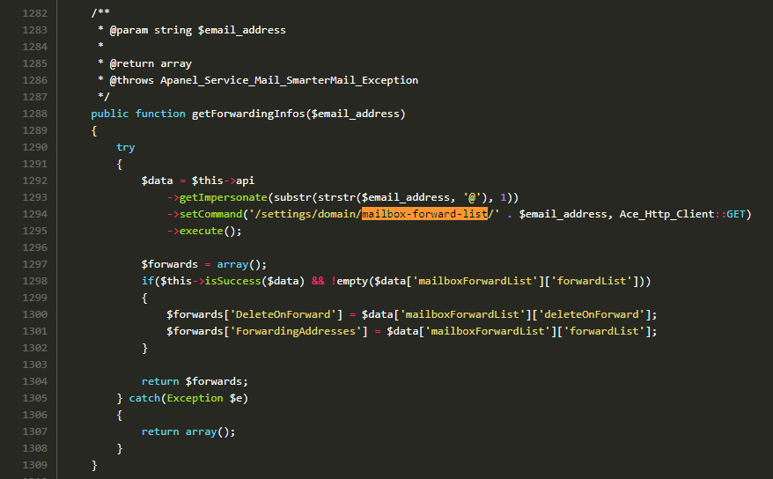This screenshot has width=773, height=479.
Task: Click the setCommand method call
Action: coord(217,214)
